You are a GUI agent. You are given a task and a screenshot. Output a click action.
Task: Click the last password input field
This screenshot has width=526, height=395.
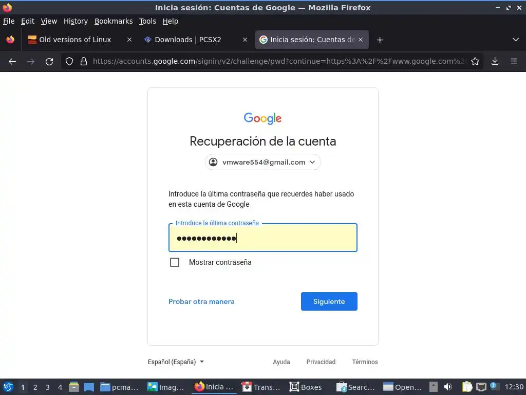[262, 238]
